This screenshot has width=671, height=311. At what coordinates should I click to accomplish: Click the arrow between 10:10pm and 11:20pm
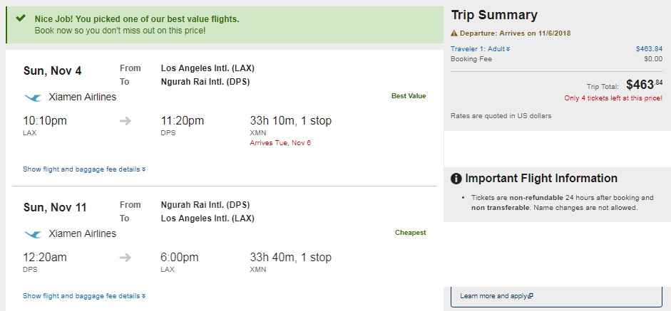125,121
